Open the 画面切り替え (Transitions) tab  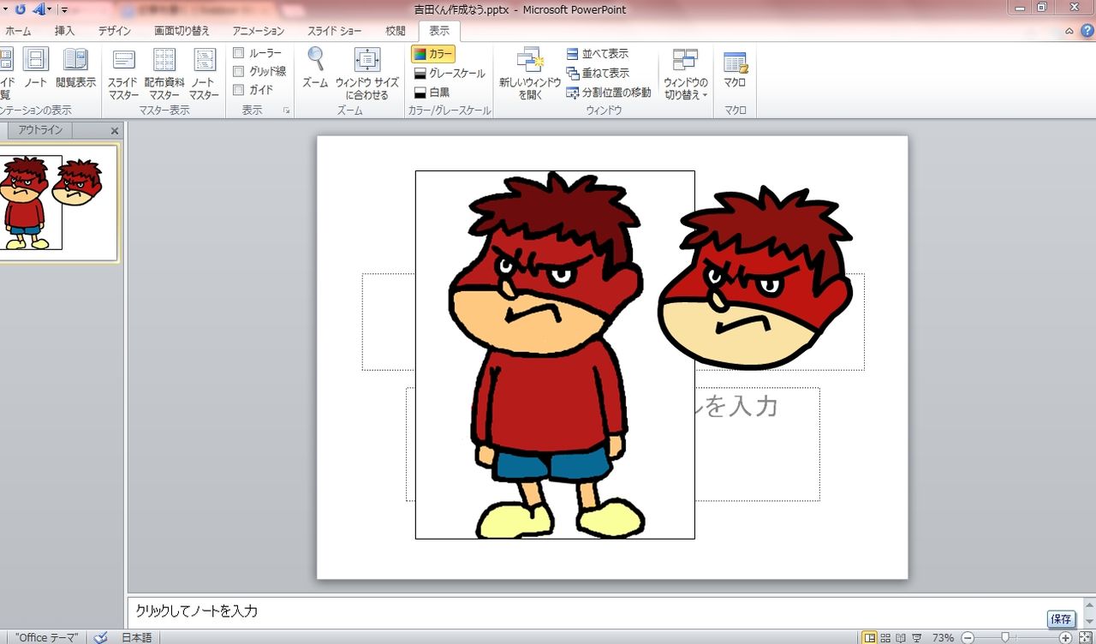(182, 31)
